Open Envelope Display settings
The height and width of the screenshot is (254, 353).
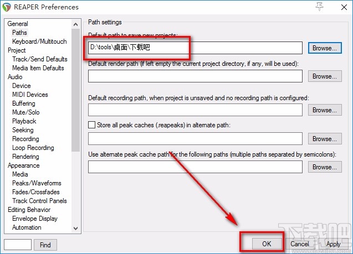click(35, 219)
